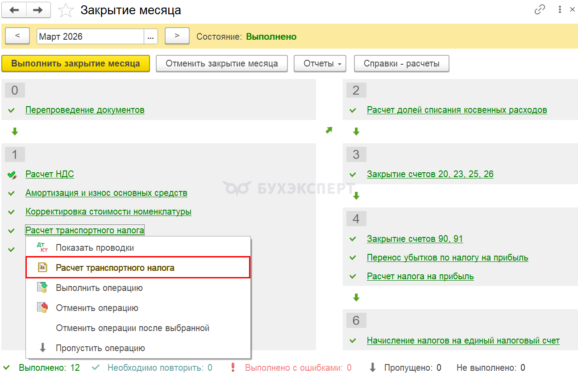Go back with the left arrow button

tap(14, 10)
